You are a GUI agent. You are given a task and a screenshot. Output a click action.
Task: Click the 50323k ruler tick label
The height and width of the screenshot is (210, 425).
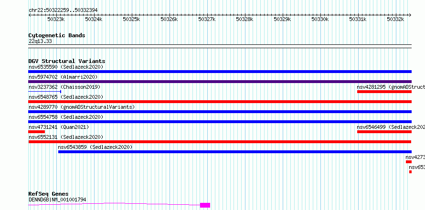point(56,19)
